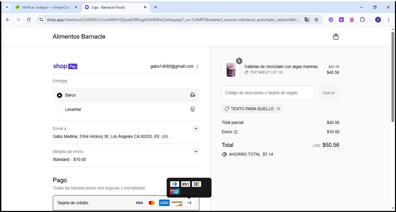
Task: Click the store pickup icon in Levantar row
Action: (x=193, y=109)
